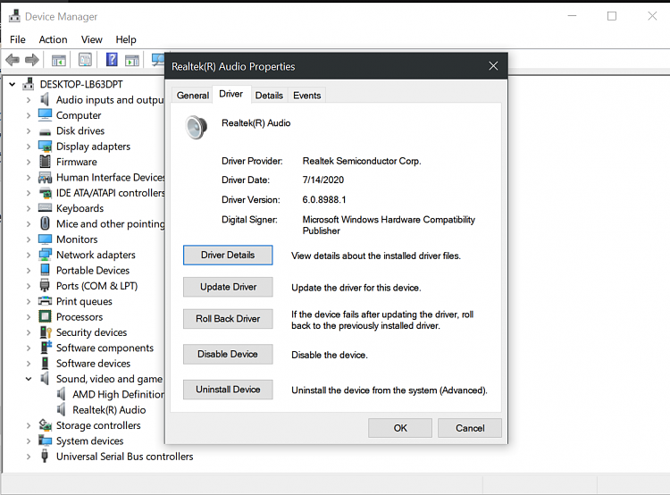Click the Human Interface Devices icon
Screen dimensions: 670x495
tap(45, 177)
